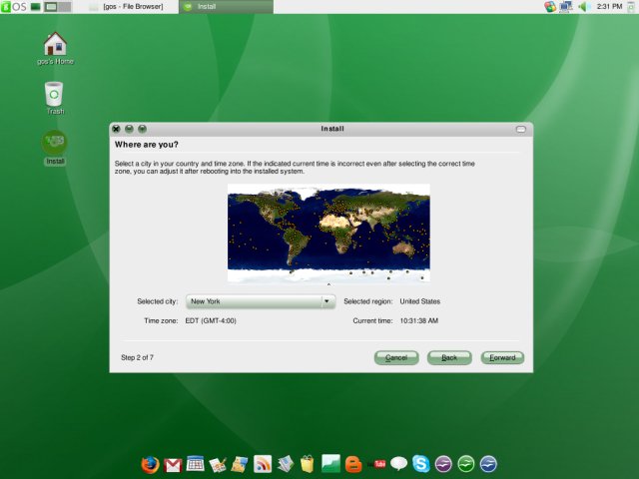Click the network monitor tray icon
The width and height of the screenshot is (639, 479).
coord(566,7)
